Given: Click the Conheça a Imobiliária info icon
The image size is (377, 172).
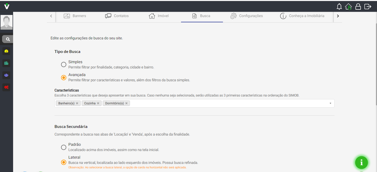Looking at the screenshot, I should [x=283, y=16].
